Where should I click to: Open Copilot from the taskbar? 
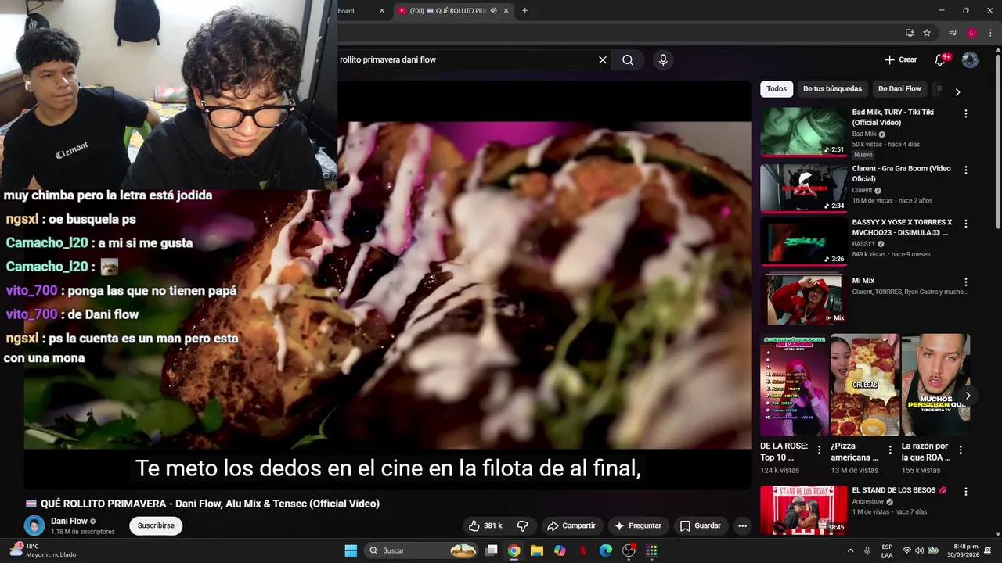point(560,550)
